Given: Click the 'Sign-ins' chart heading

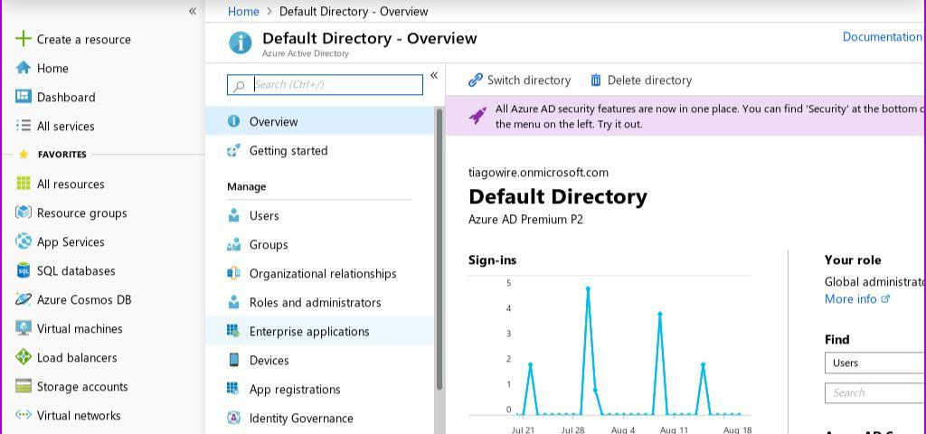Looking at the screenshot, I should click(x=493, y=259).
